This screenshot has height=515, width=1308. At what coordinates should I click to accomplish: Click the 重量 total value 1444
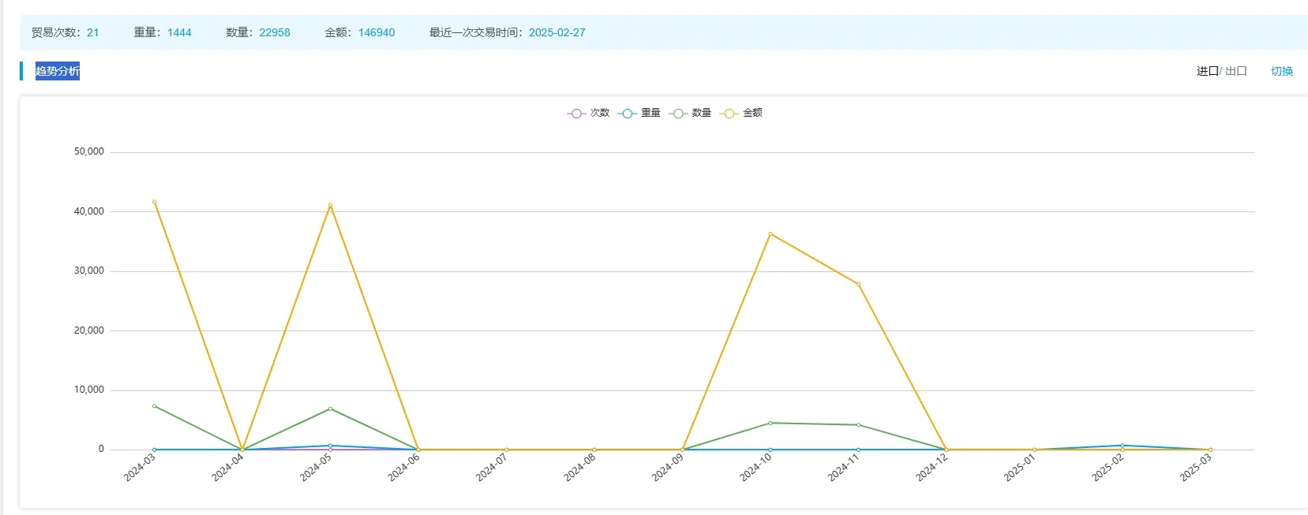click(179, 32)
